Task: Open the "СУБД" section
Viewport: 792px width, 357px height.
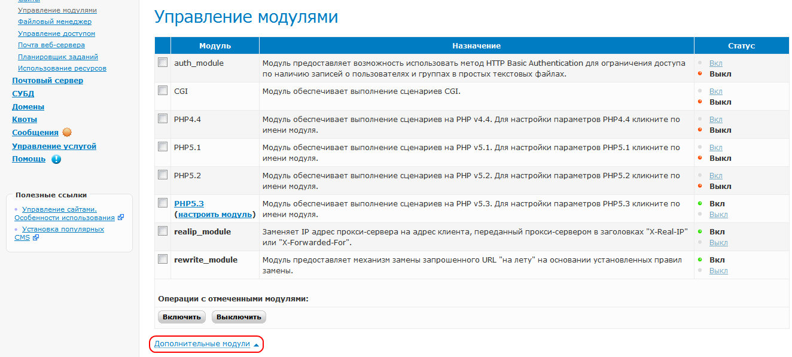Action: (22, 93)
